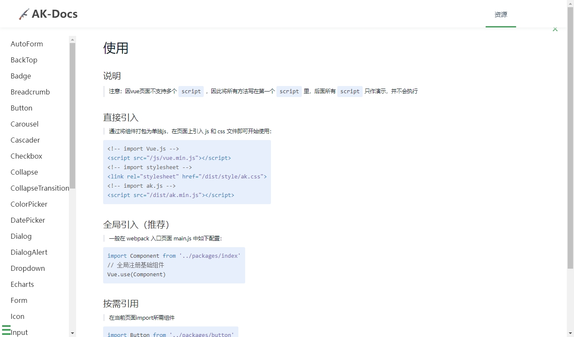
Task: Select Breadcrumb in the sidebar
Action: (30, 92)
